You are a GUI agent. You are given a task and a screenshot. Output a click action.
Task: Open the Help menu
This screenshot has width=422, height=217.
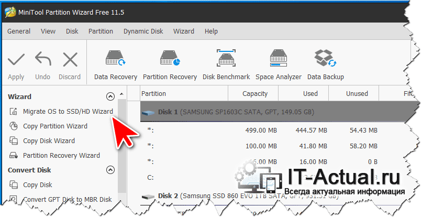tap(211, 31)
